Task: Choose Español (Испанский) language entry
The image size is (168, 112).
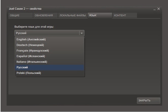Action: click(49, 56)
